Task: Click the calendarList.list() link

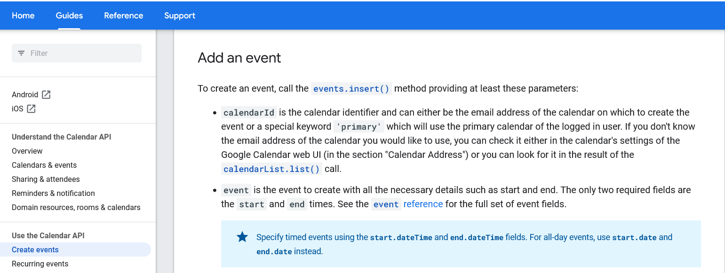Action: (x=271, y=169)
